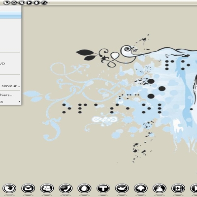The image size is (197, 197).
Task: Choose the menu item ending in 'VD'
Action: [10, 64]
